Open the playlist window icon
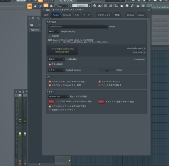The width and height of the screenshot is (169, 166). click(94, 5)
